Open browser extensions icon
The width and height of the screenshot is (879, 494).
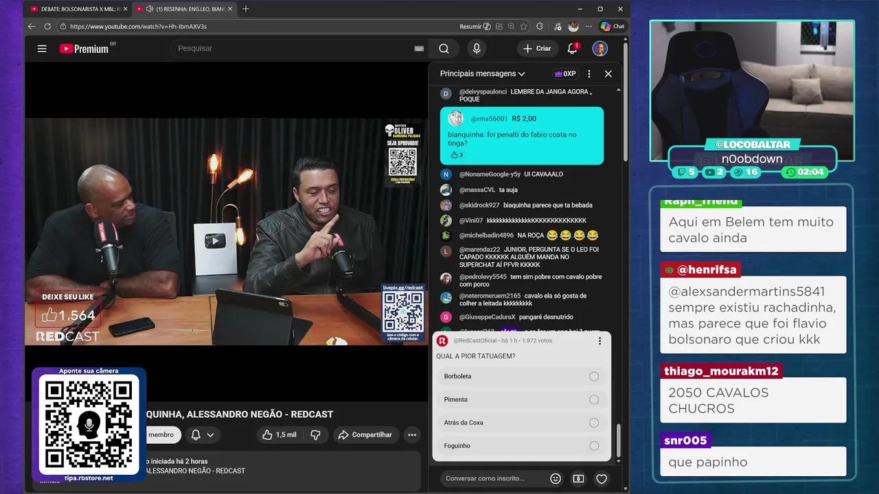[x=540, y=26]
